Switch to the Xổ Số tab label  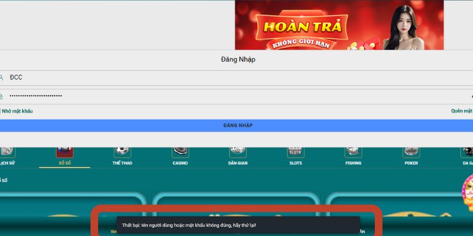click(64, 163)
